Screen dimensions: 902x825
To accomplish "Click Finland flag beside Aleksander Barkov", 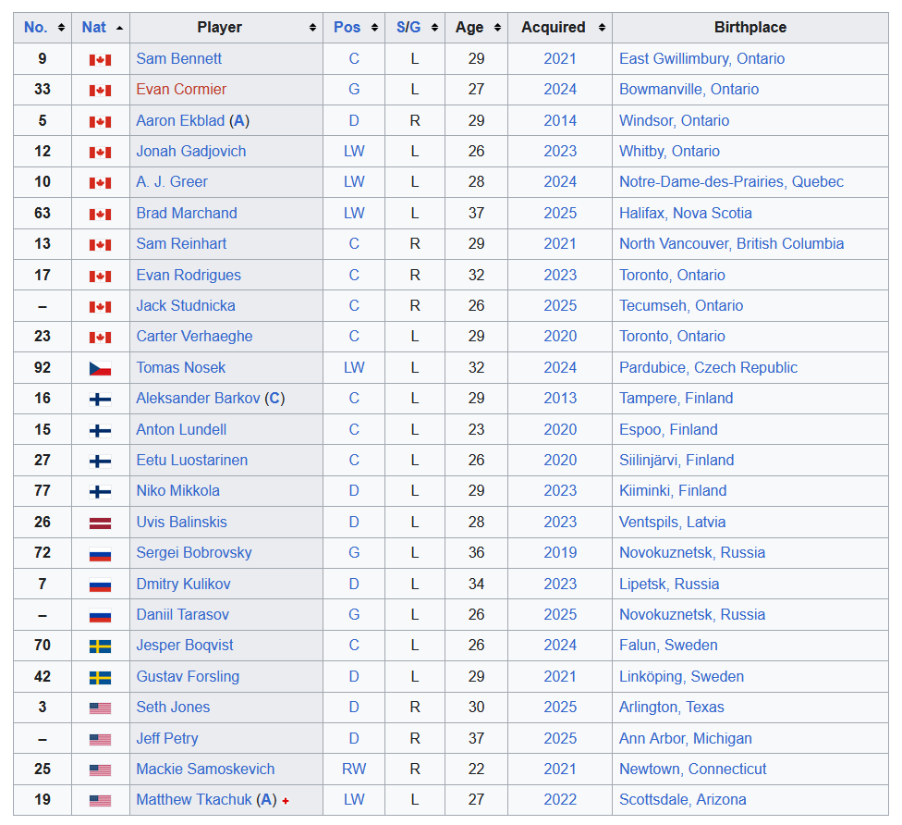I will point(100,399).
